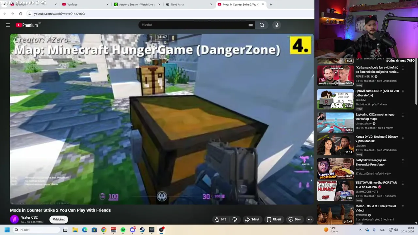Open 'Katka sa chcela len zviditeľniť' video thumbnail
The image size is (418, 235).
(x=335, y=76)
